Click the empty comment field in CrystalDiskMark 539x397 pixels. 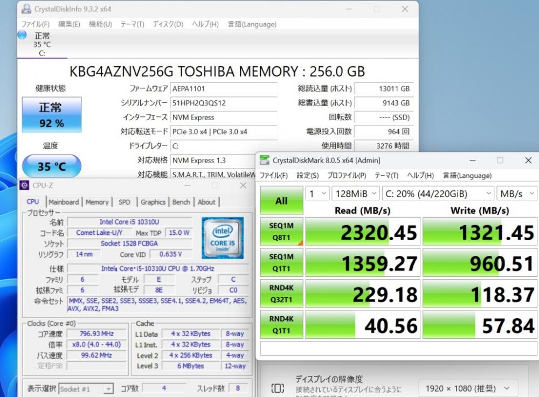(398, 348)
